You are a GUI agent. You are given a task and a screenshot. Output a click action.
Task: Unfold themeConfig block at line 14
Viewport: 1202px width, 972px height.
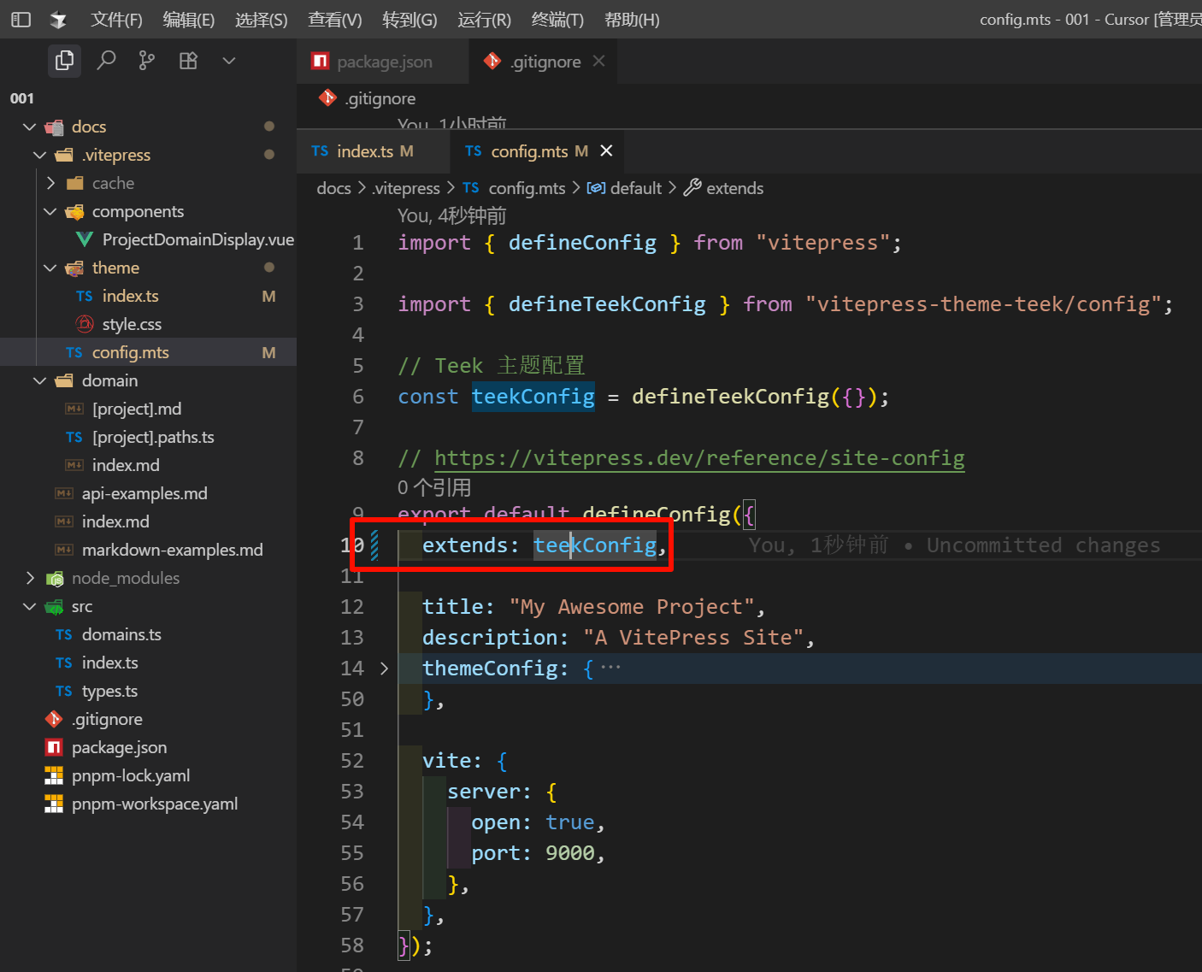(x=384, y=669)
